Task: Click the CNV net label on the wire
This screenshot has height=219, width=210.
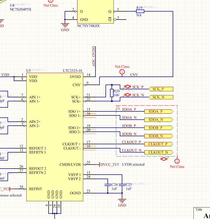Action: (x=134, y=75)
